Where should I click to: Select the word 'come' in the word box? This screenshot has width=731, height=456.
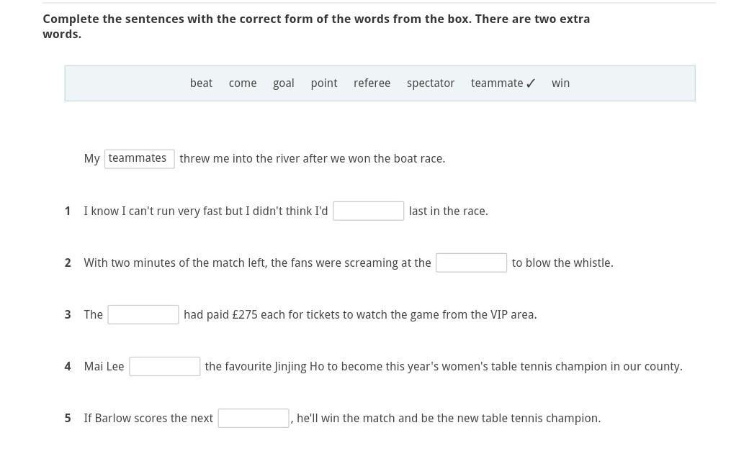(243, 83)
